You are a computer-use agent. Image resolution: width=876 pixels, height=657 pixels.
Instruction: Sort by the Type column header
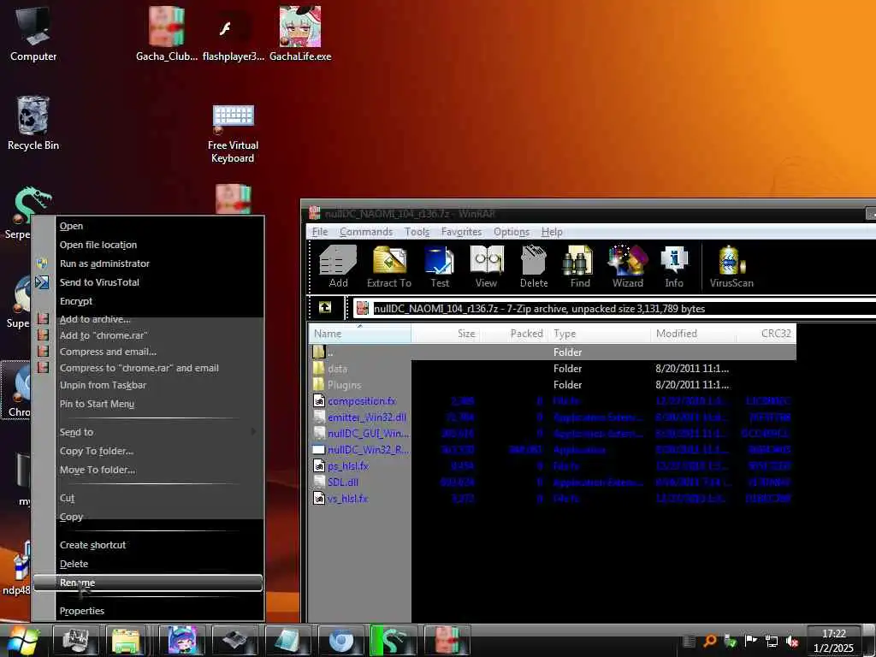(600, 334)
